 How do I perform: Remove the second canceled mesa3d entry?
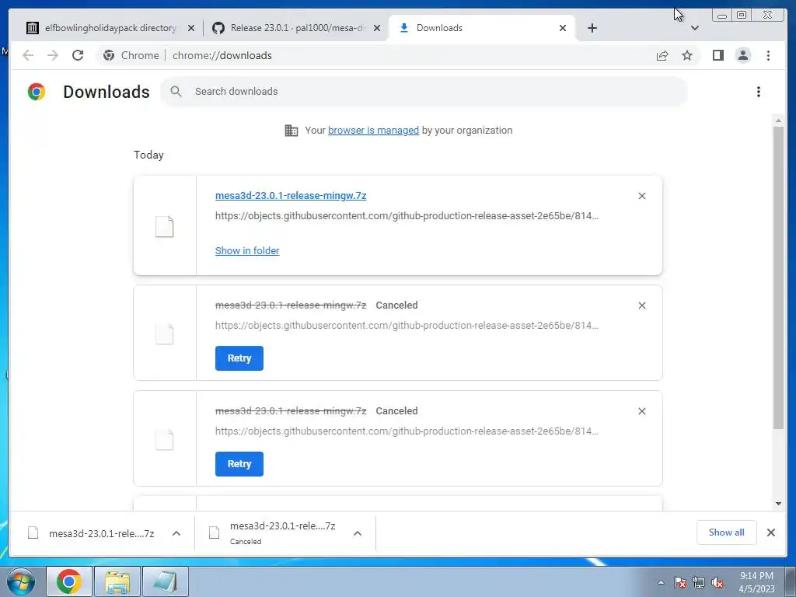[641, 411]
